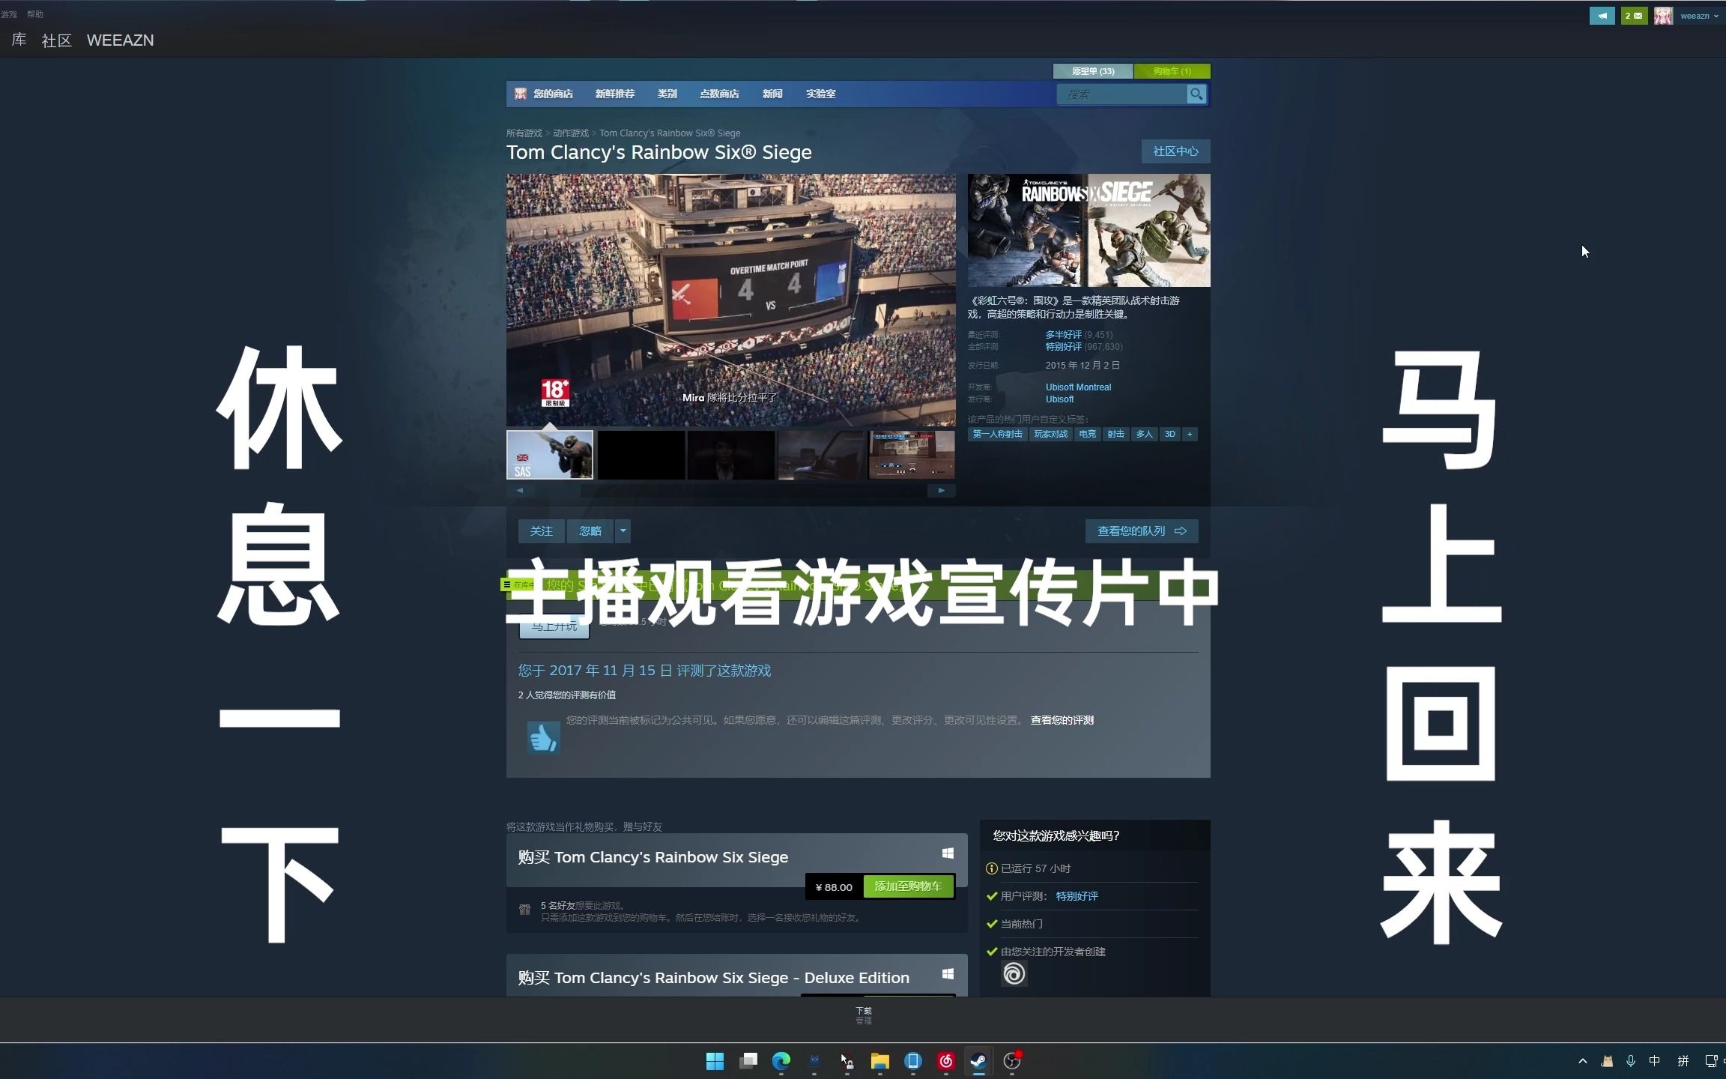Click the 马上开玩 play now button
This screenshot has height=1079, width=1726.
tap(554, 626)
